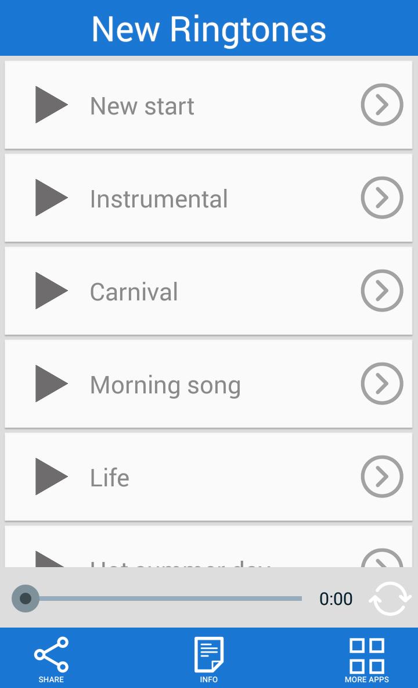Open options chevron for New start
This screenshot has width=418, height=688.
point(381,105)
